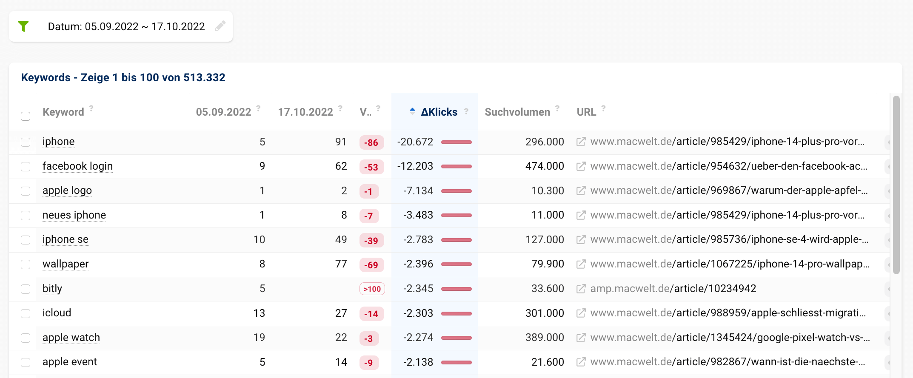Click the help question mark beside Suchvolumen header
This screenshot has width=913, height=378.
click(x=557, y=108)
